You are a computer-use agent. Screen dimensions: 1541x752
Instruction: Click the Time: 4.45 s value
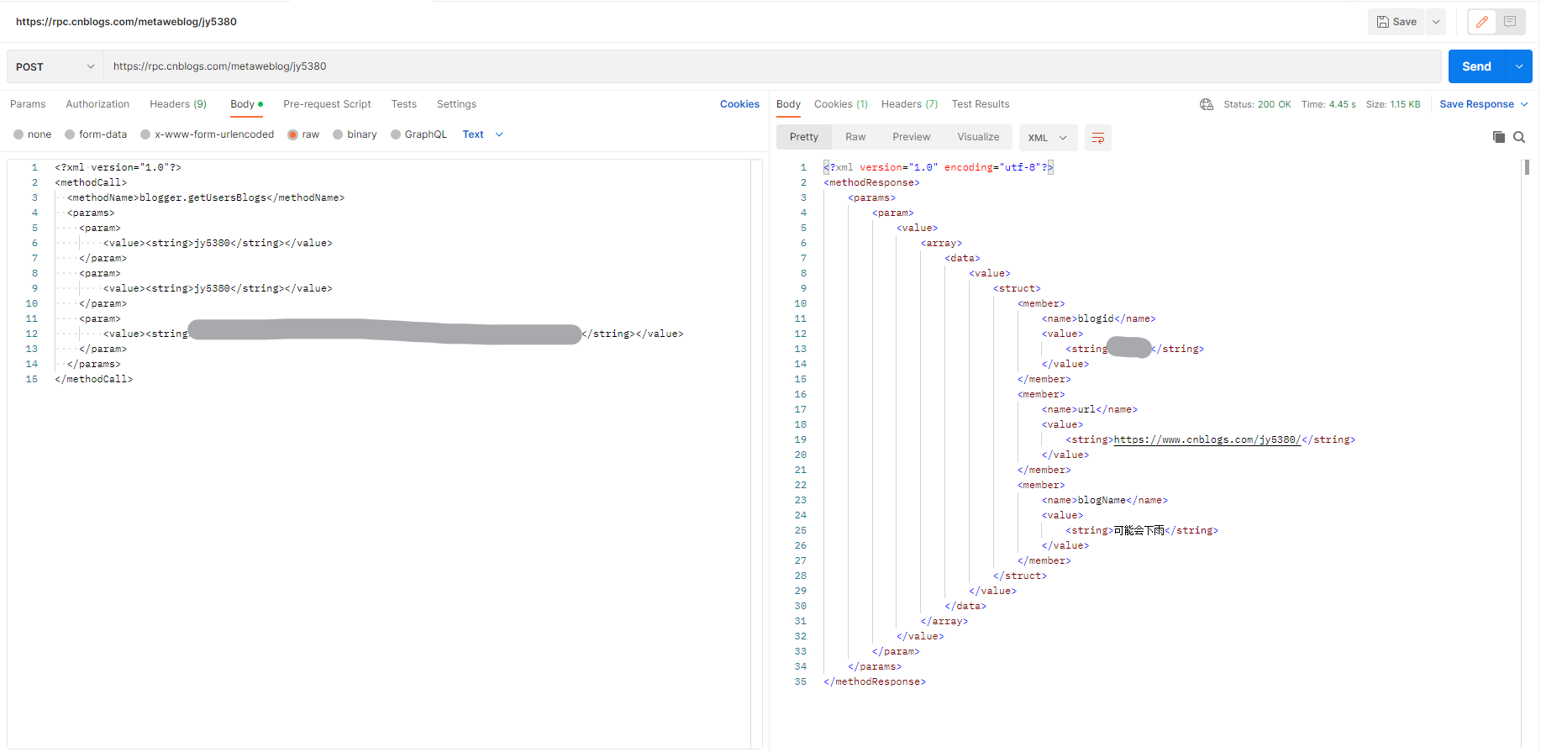[x=1328, y=104]
